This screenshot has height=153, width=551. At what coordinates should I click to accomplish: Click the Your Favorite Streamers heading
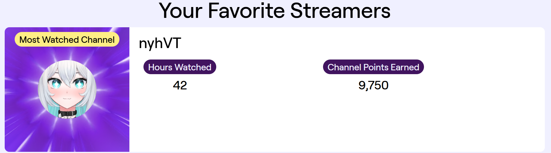[x=275, y=11]
